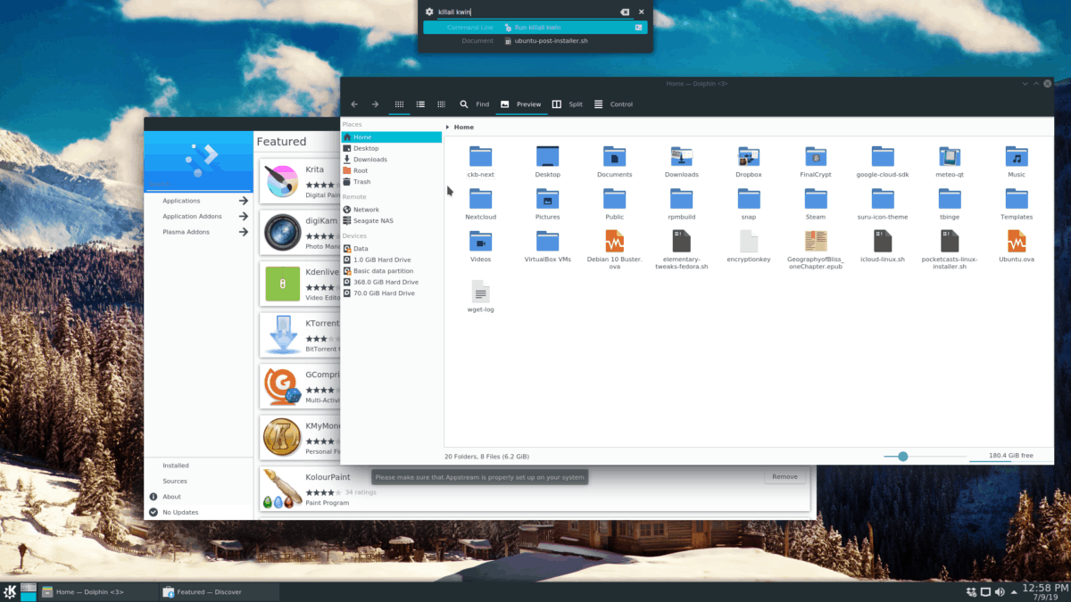Image resolution: width=1071 pixels, height=602 pixels.
Task: Select the Documents folder icon
Action: point(614,157)
